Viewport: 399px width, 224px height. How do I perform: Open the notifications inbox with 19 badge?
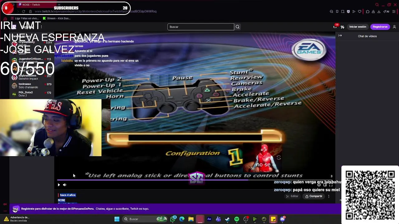(x=335, y=27)
